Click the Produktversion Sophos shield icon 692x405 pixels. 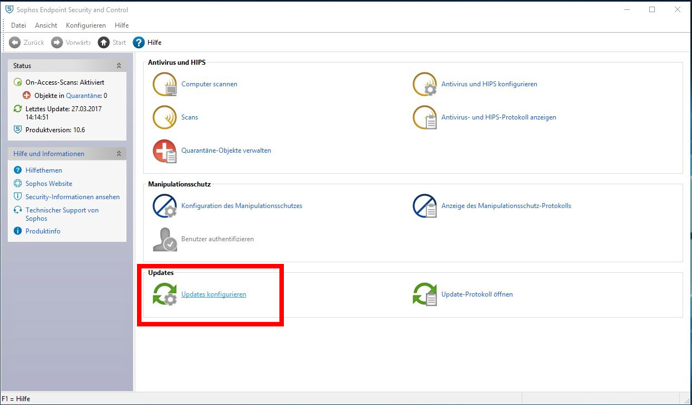coord(18,130)
